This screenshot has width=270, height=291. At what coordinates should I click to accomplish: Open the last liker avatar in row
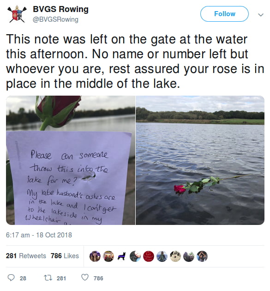202,256
